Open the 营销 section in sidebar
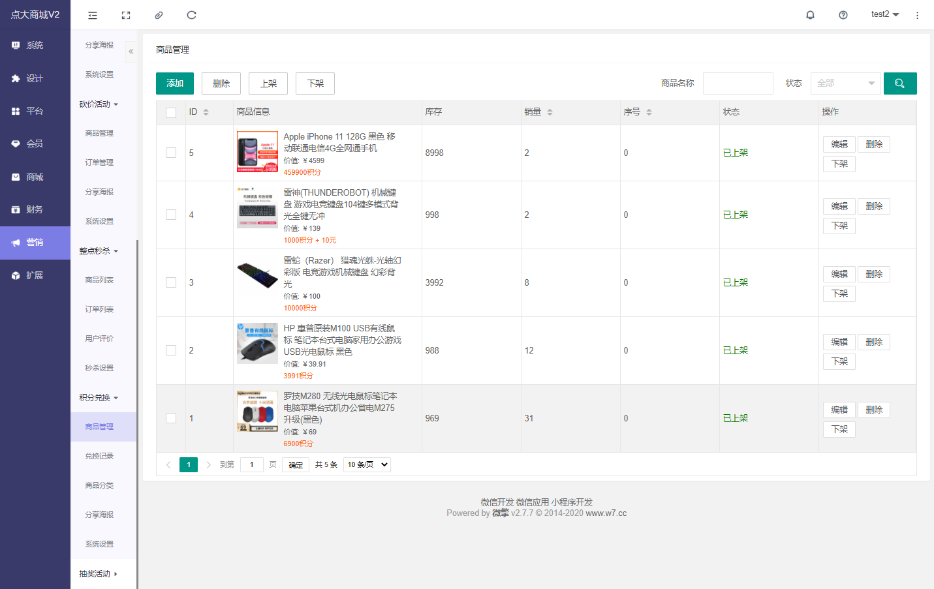 pyautogui.click(x=35, y=243)
